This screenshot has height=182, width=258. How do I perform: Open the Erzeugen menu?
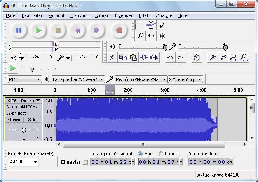point(124,15)
